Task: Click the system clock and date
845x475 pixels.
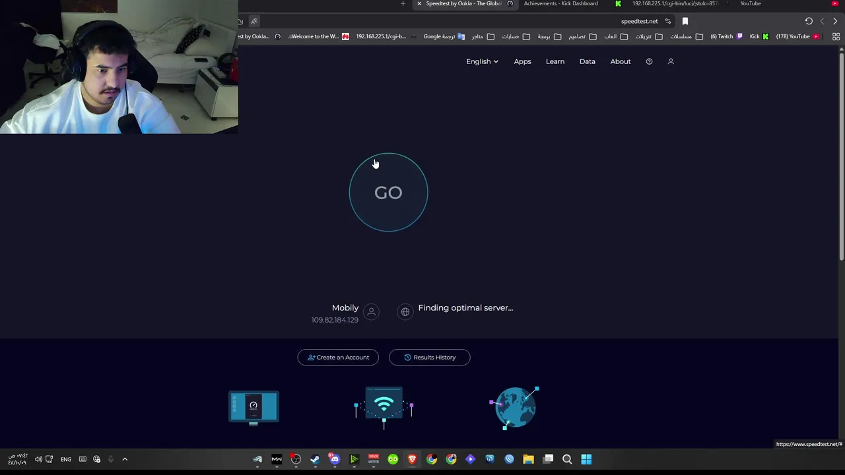Action: click(17, 459)
